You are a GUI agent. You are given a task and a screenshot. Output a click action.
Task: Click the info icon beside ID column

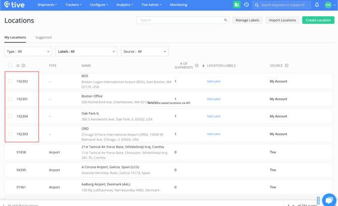coord(24,65)
